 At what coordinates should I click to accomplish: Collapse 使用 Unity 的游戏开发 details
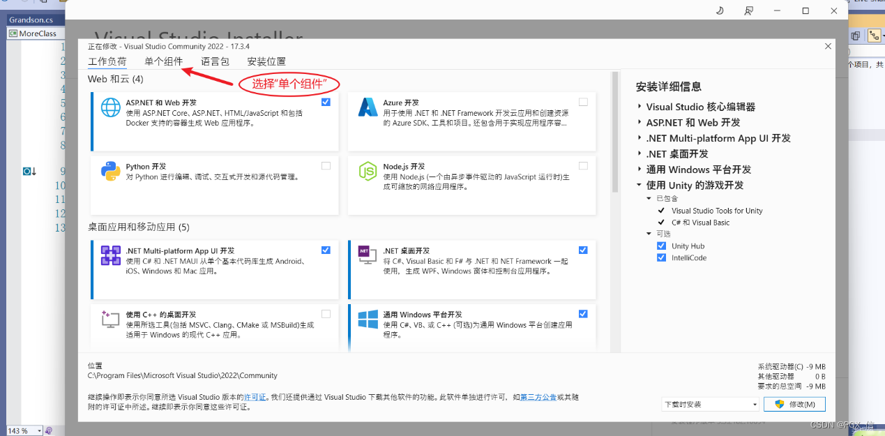(x=640, y=185)
